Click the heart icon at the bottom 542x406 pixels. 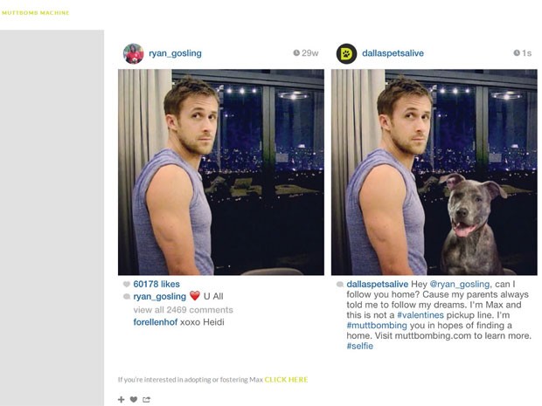(x=134, y=399)
